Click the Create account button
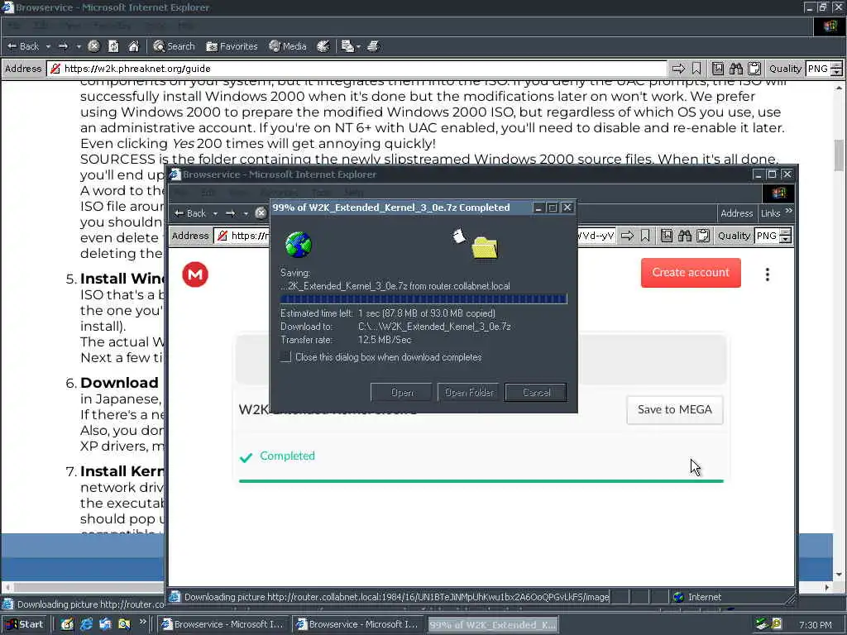This screenshot has width=847, height=635. 691,273
